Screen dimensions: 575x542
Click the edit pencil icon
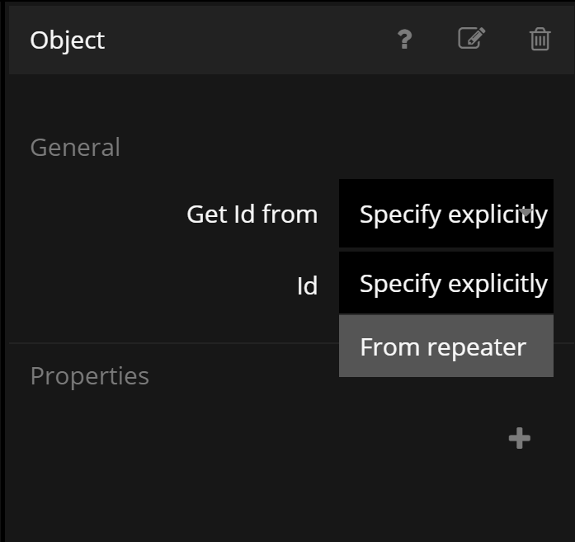471,39
